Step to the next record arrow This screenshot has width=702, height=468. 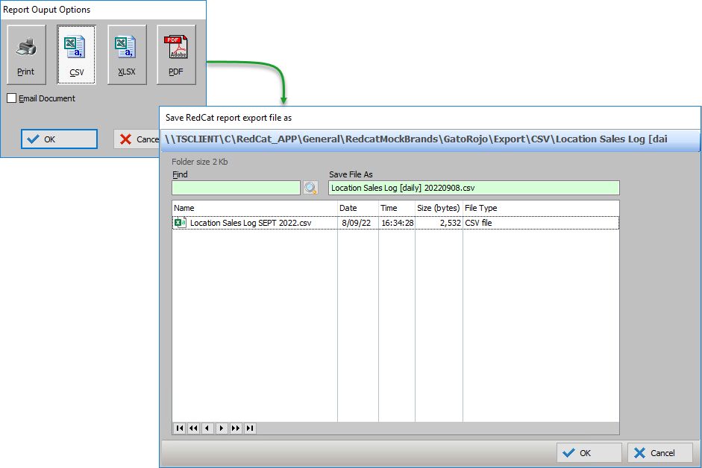pos(222,429)
